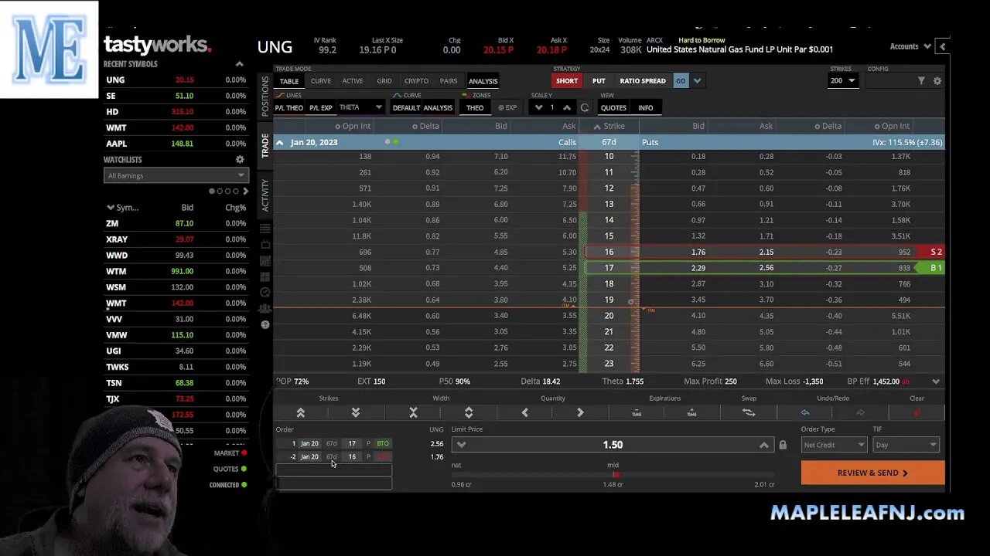
Task: Switch to the CURVE trade mode
Action: 321,80
